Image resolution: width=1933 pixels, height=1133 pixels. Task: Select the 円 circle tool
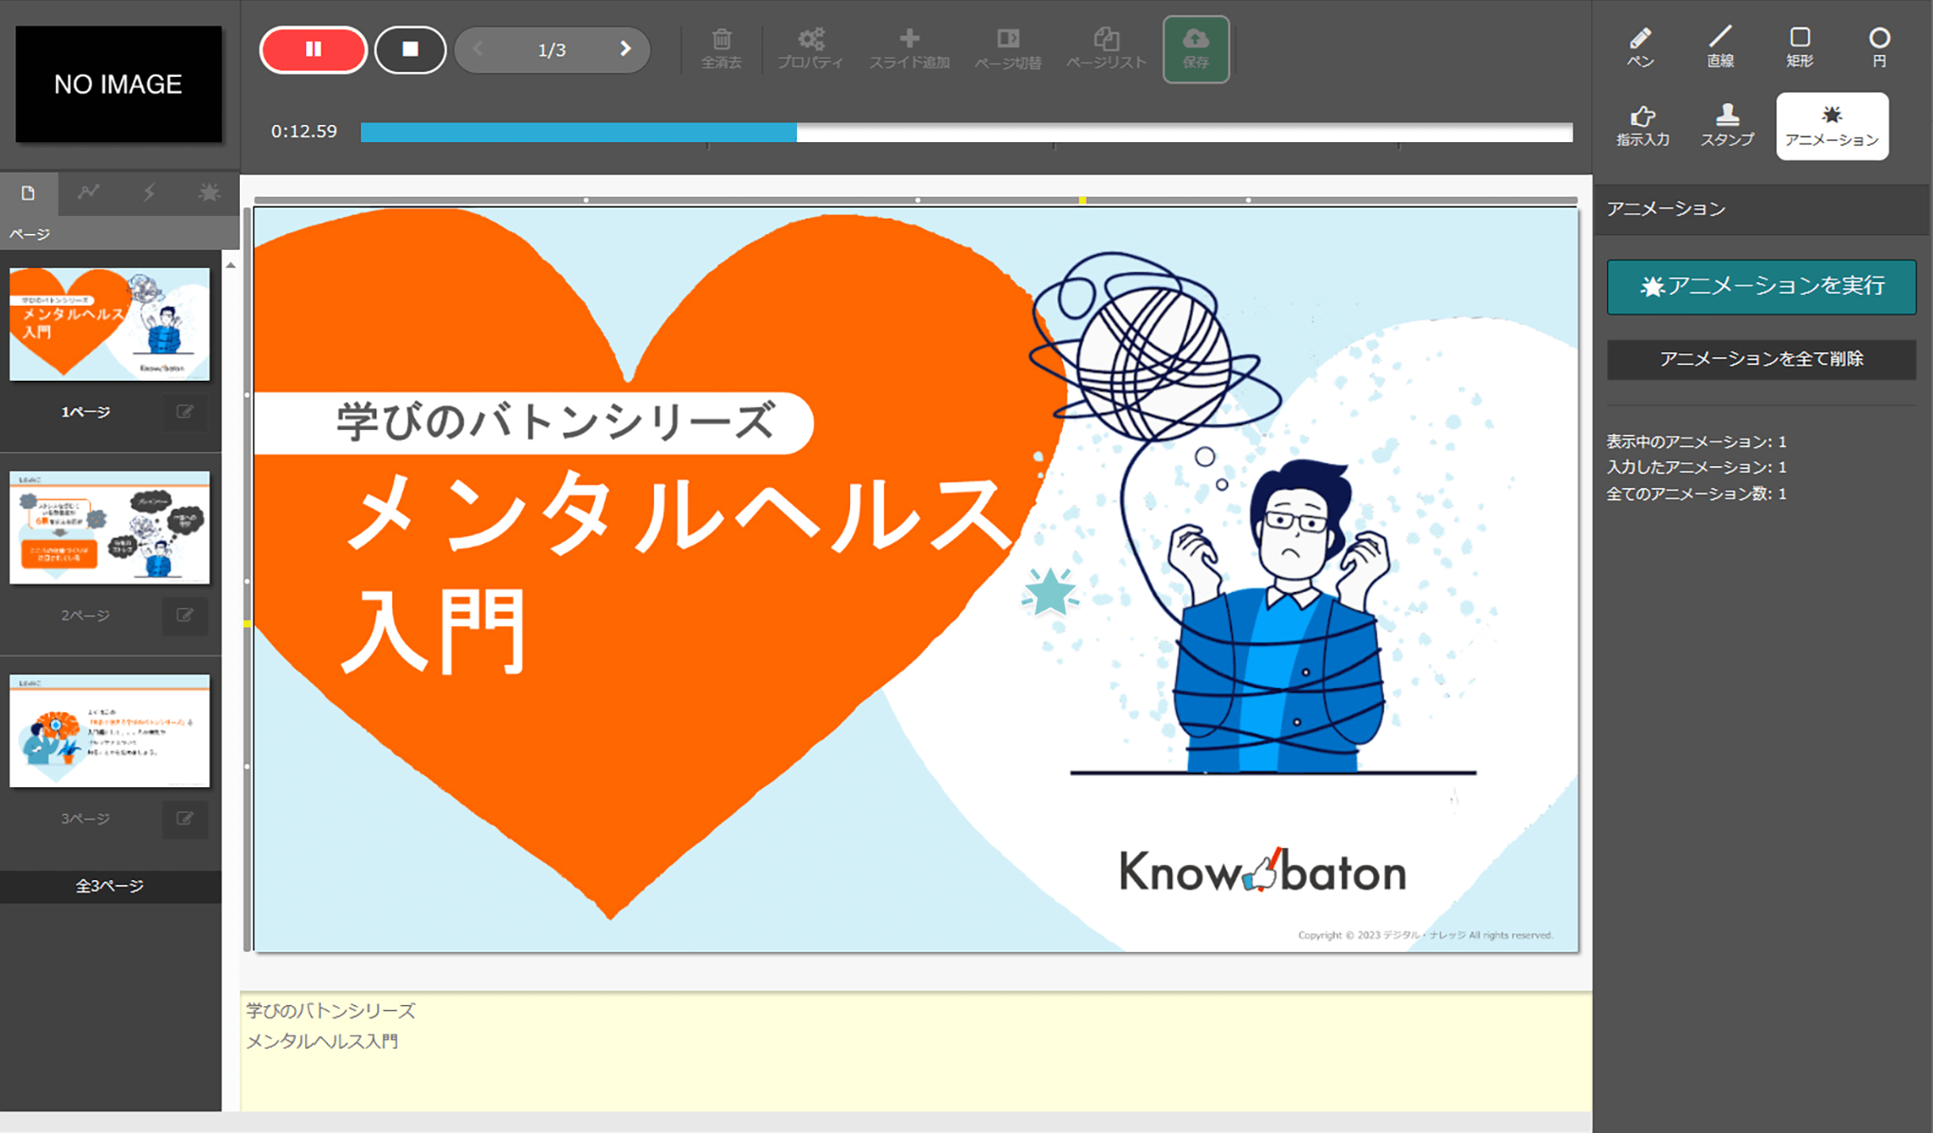[x=1879, y=47]
